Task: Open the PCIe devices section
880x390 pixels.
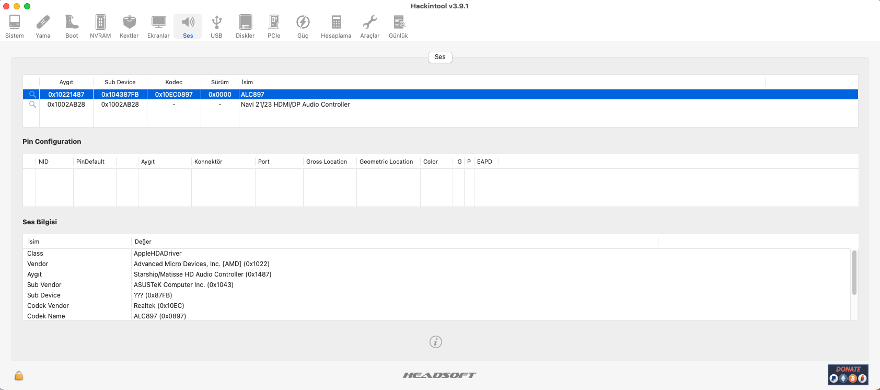Action: click(x=274, y=26)
